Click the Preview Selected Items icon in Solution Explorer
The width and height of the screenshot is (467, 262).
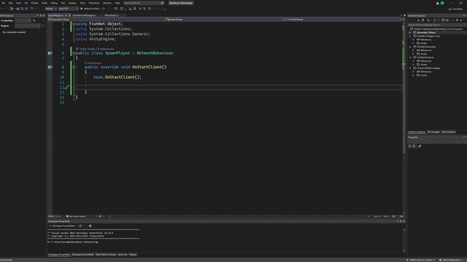pos(461,20)
